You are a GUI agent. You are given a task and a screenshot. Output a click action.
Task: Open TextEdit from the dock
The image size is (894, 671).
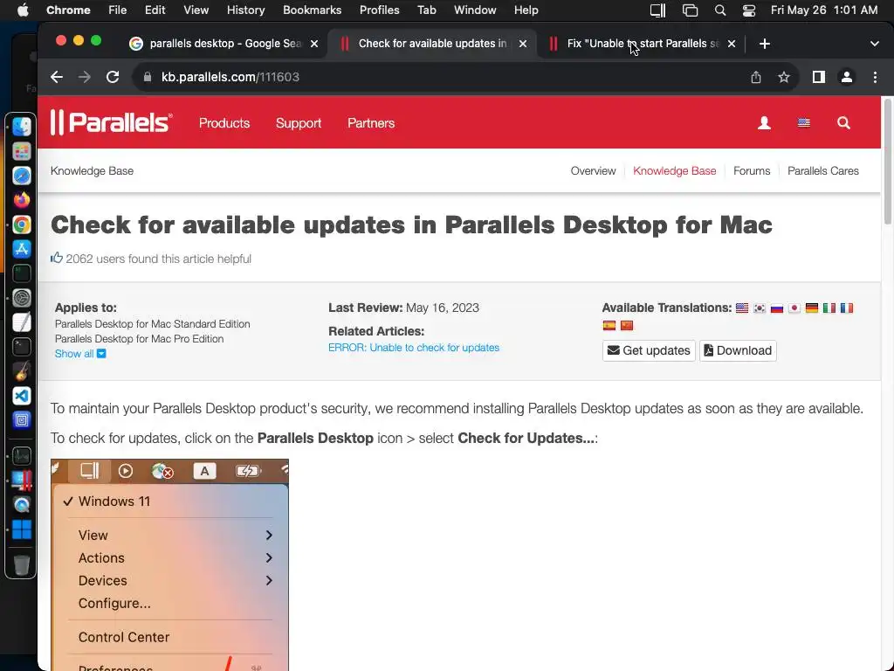pyautogui.click(x=22, y=322)
